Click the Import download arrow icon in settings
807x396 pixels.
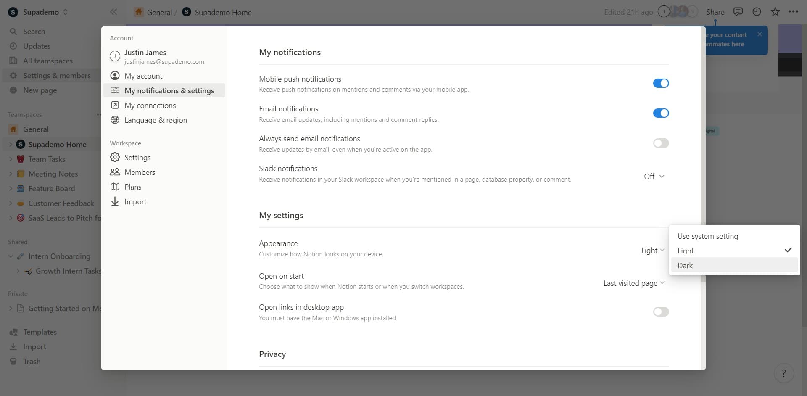[115, 202]
